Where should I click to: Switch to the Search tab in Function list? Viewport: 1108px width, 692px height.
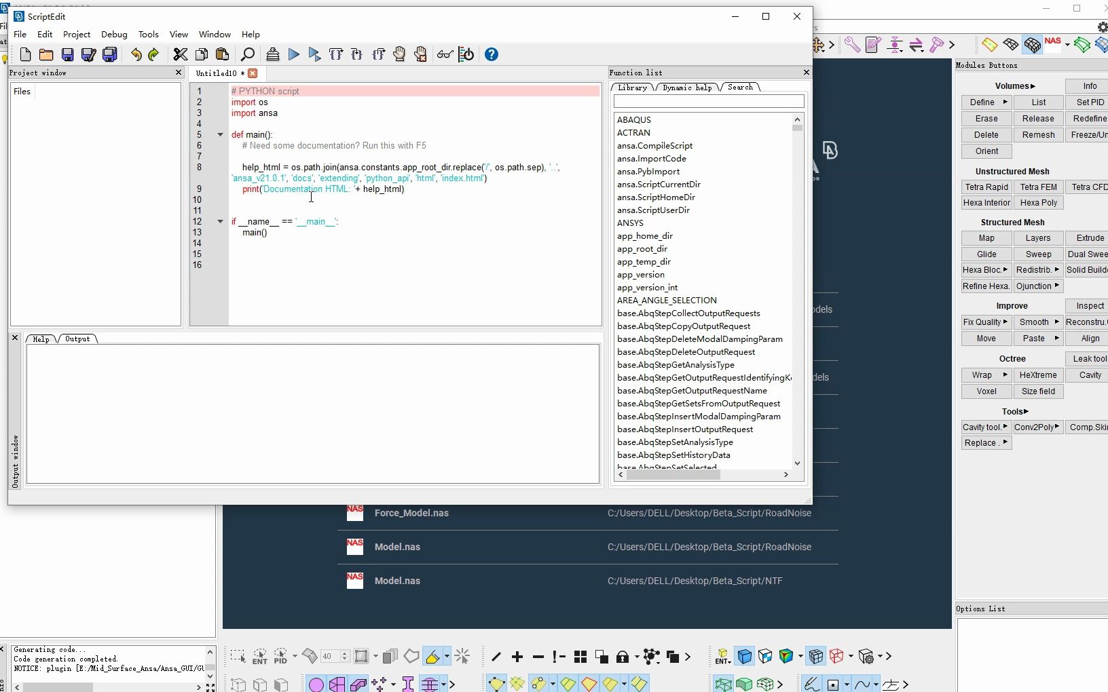(x=740, y=88)
